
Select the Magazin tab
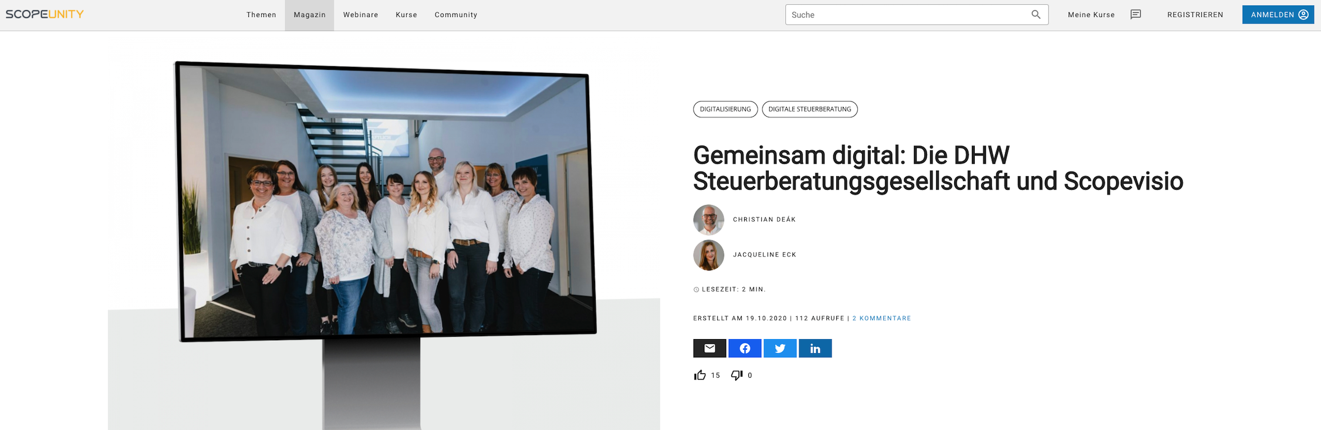(x=309, y=15)
